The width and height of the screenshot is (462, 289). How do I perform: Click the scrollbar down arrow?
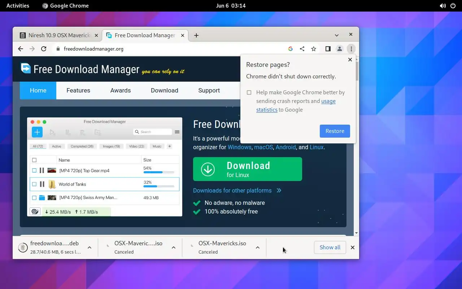coord(357,233)
